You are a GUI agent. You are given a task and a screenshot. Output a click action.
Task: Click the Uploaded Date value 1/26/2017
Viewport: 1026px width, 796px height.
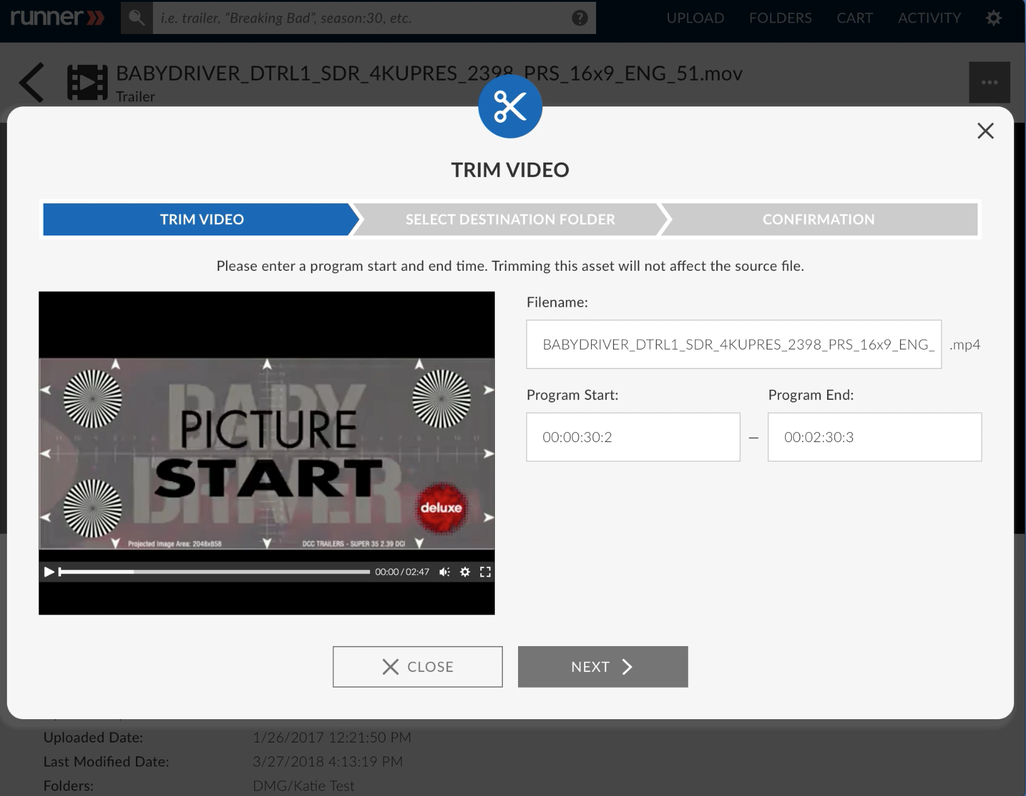click(x=332, y=737)
